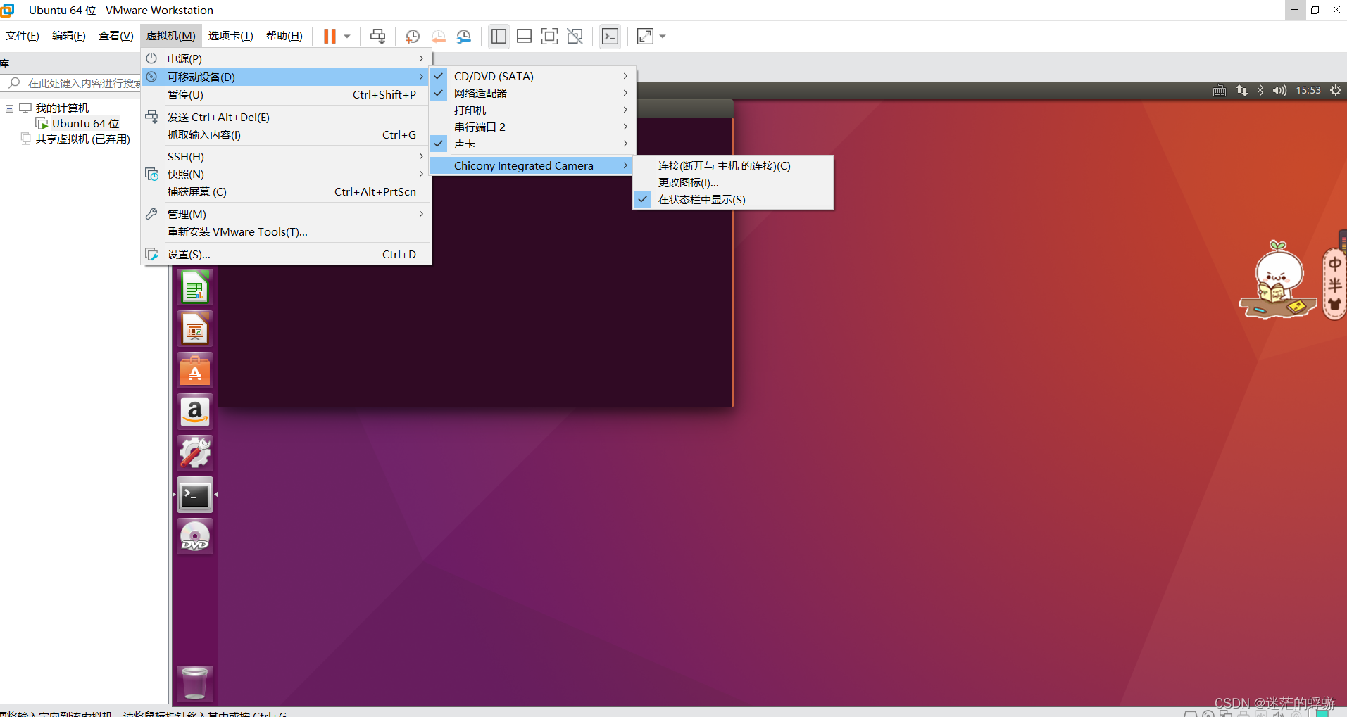Open Ubuntu Software Center launcher icon

195,370
